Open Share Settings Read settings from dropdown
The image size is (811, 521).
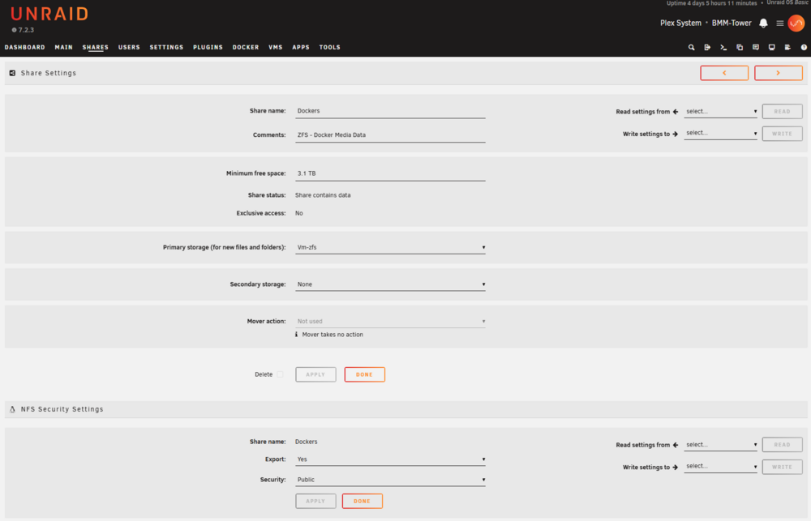pos(720,111)
